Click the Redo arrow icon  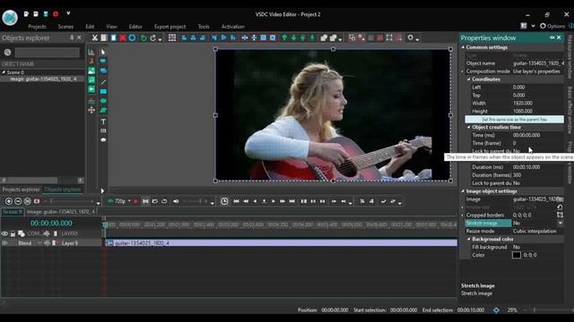coord(153,38)
